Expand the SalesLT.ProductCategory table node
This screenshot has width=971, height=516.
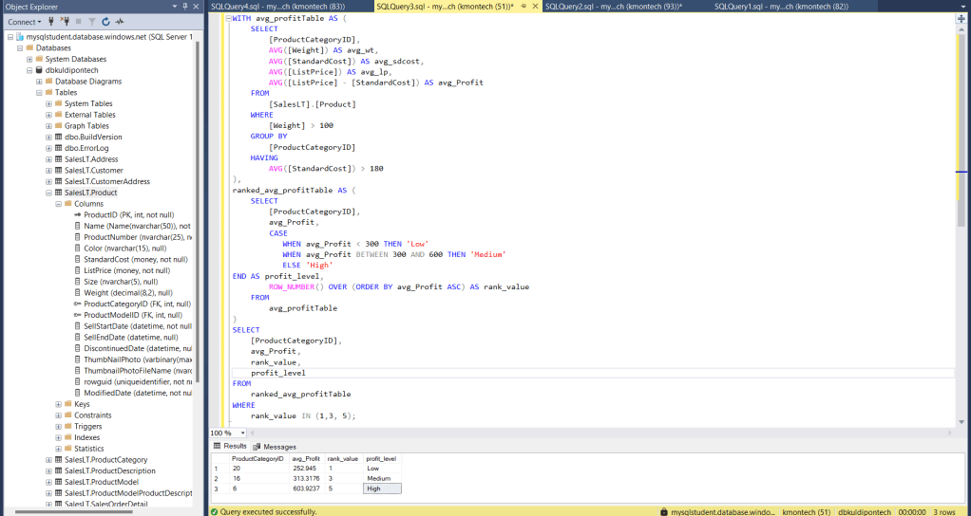(48, 460)
